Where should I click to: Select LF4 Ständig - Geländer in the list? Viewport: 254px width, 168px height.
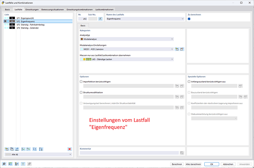(38, 28)
